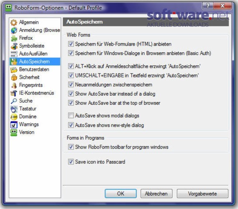Click the Domäne .com icon
Screen dimensions: 238x209
pyautogui.click(x=14, y=117)
